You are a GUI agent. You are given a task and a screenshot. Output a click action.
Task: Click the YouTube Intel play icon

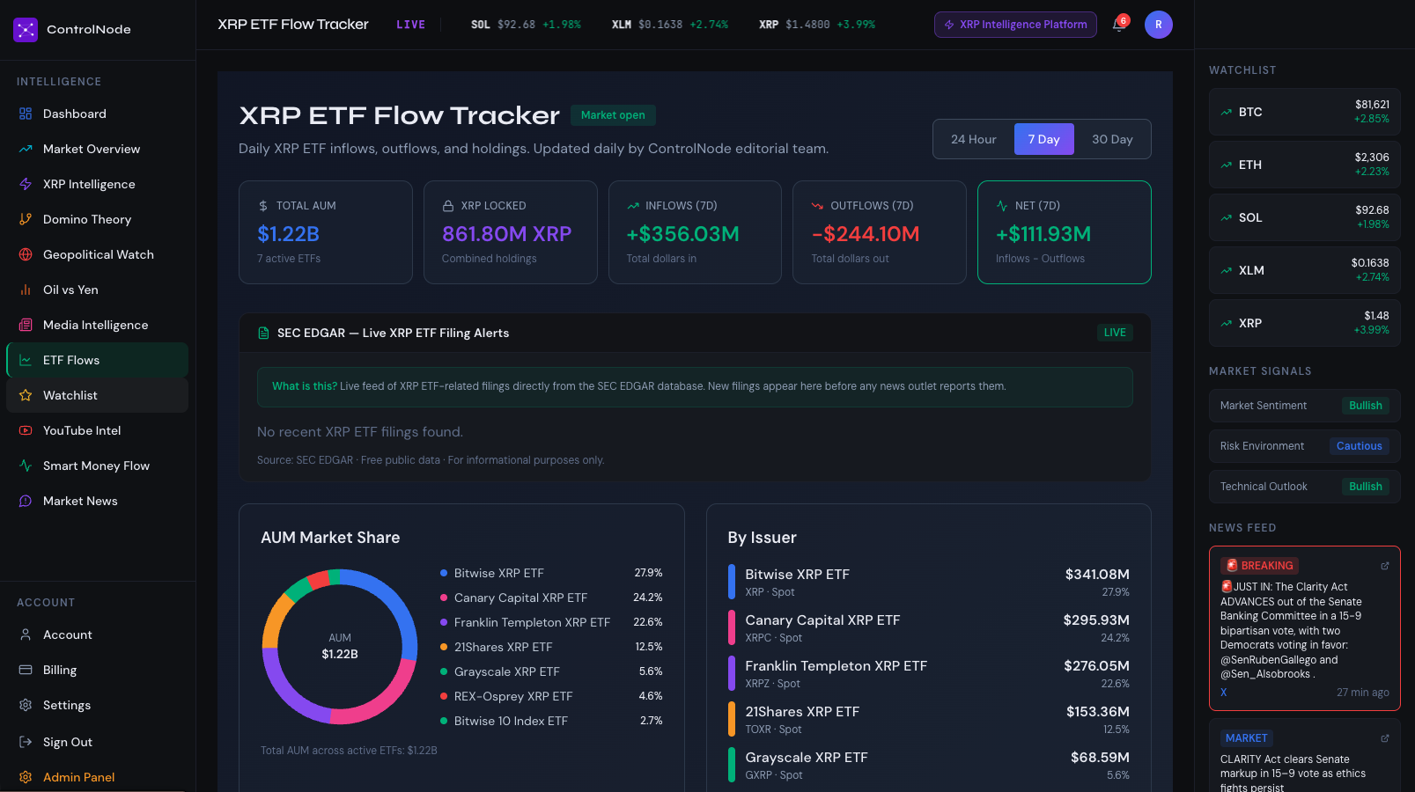pos(26,430)
